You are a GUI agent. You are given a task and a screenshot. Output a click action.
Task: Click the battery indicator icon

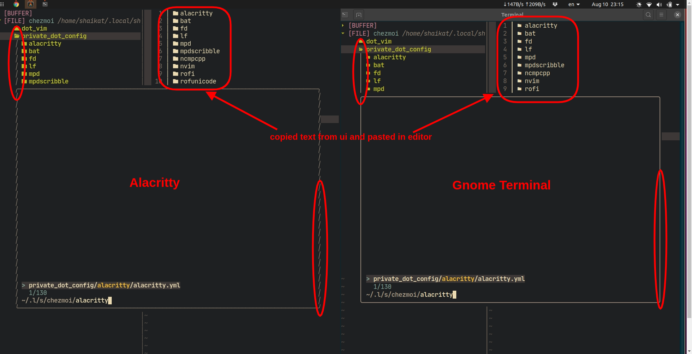[x=670, y=4]
